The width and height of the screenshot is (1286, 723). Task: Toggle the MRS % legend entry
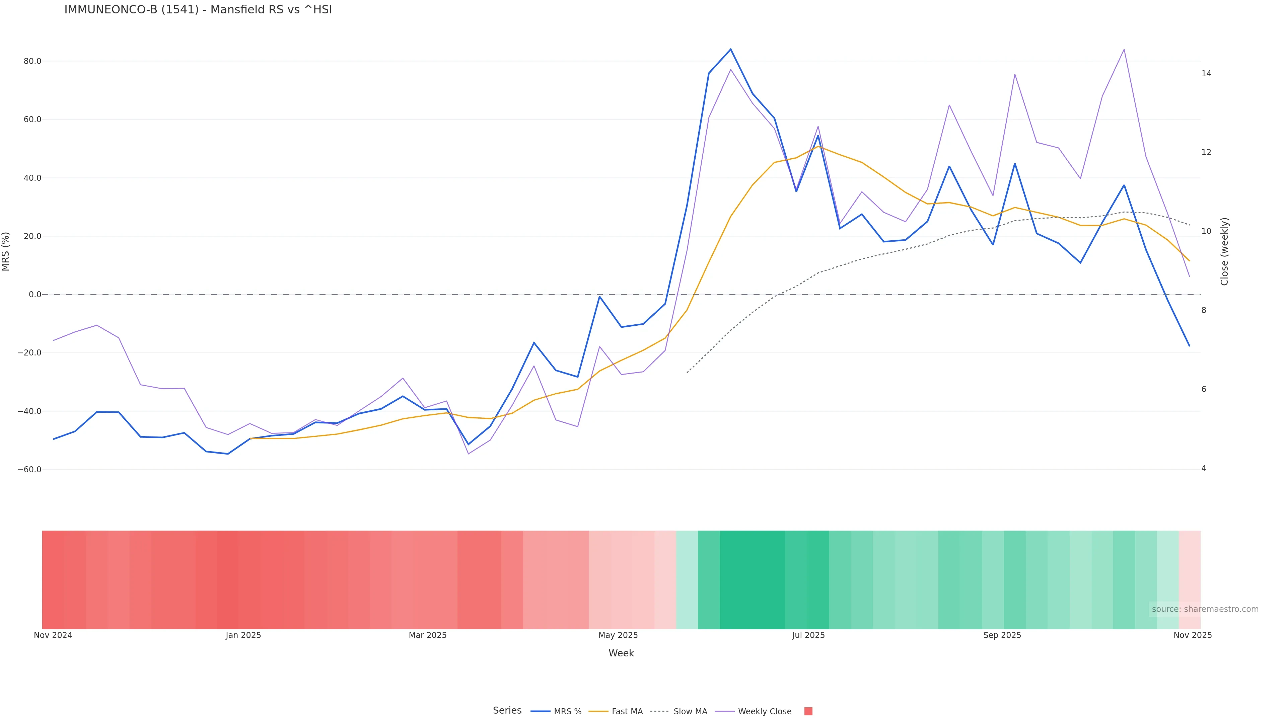pos(567,712)
